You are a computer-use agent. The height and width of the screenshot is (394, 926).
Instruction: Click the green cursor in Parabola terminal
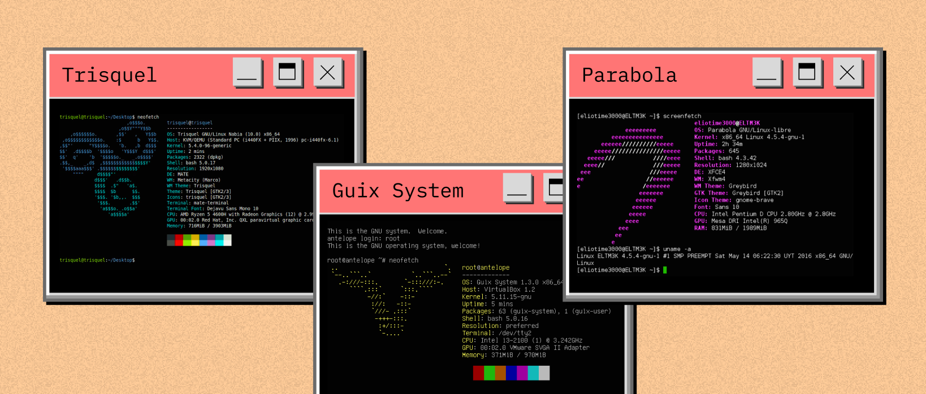pos(665,270)
